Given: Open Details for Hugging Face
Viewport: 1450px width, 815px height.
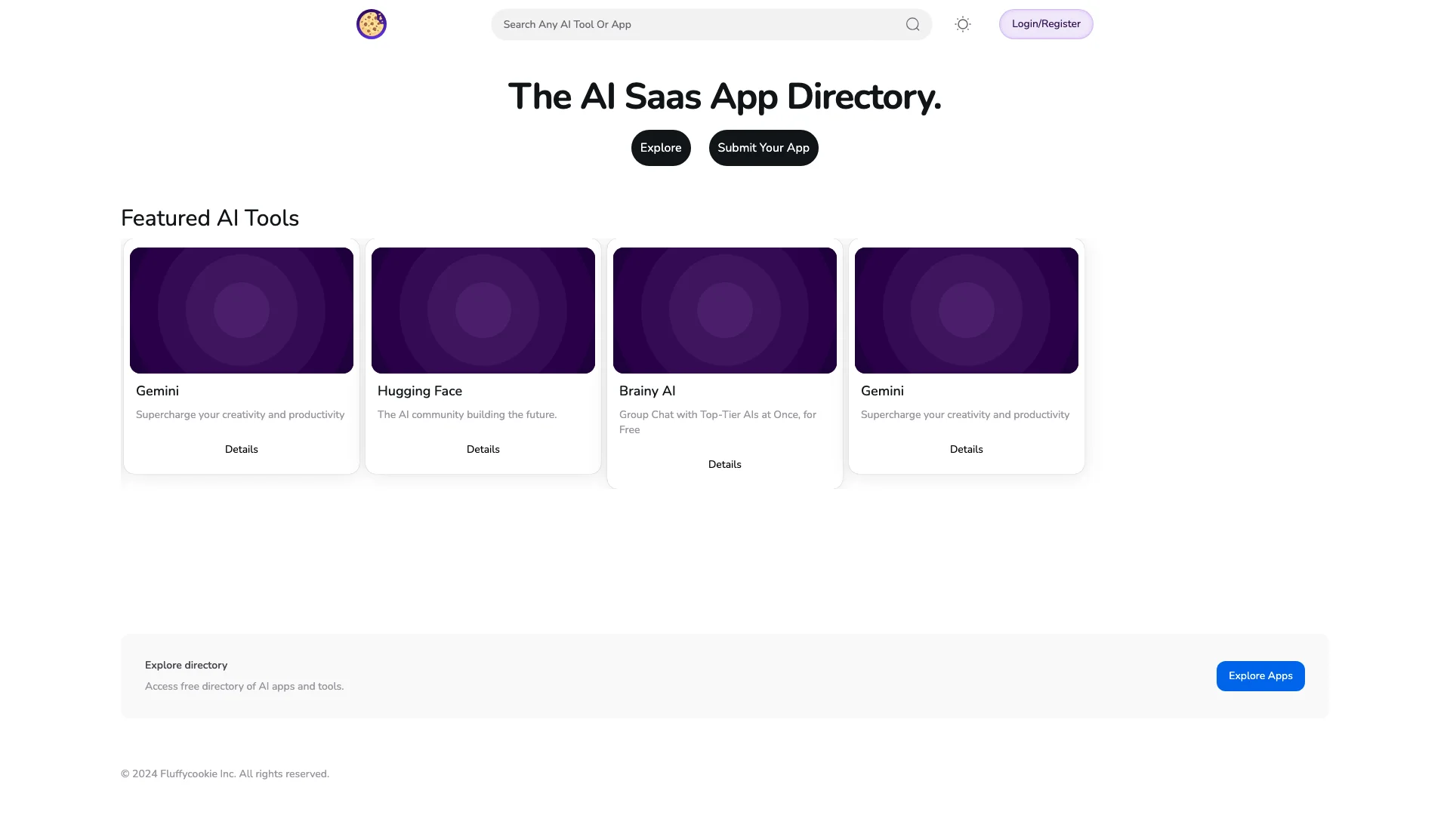Looking at the screenshot, I should [x=483, y=449].
